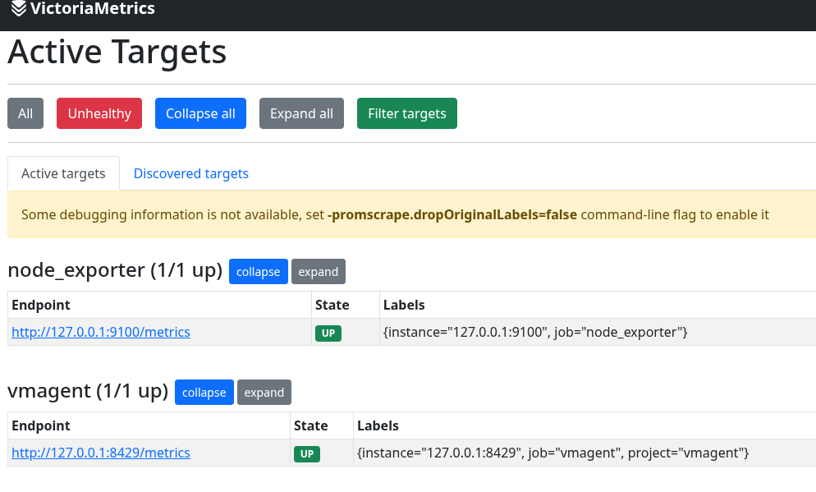The width and height of the screenshot is (816, 492).
Task: Click the vmagent labels cell text
Action: tap(553, 453)
